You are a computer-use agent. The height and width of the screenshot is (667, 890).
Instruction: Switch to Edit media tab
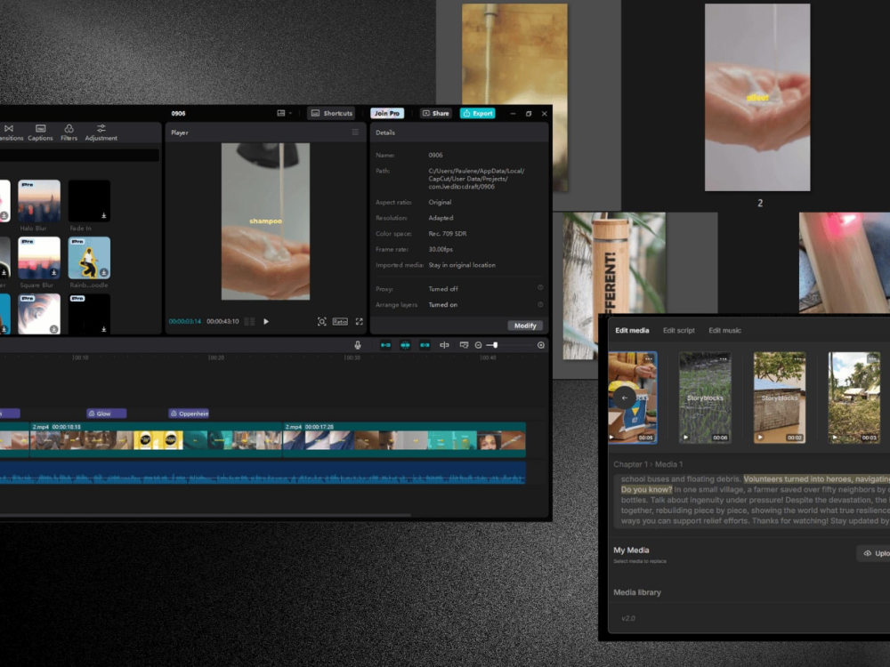(632, 330)
